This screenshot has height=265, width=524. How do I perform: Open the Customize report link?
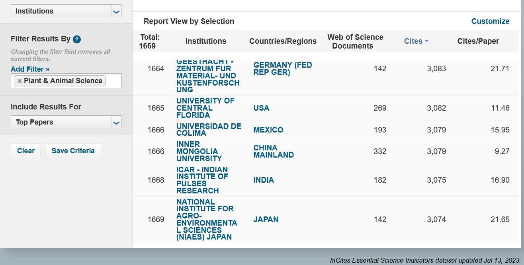tap(490, 21)
